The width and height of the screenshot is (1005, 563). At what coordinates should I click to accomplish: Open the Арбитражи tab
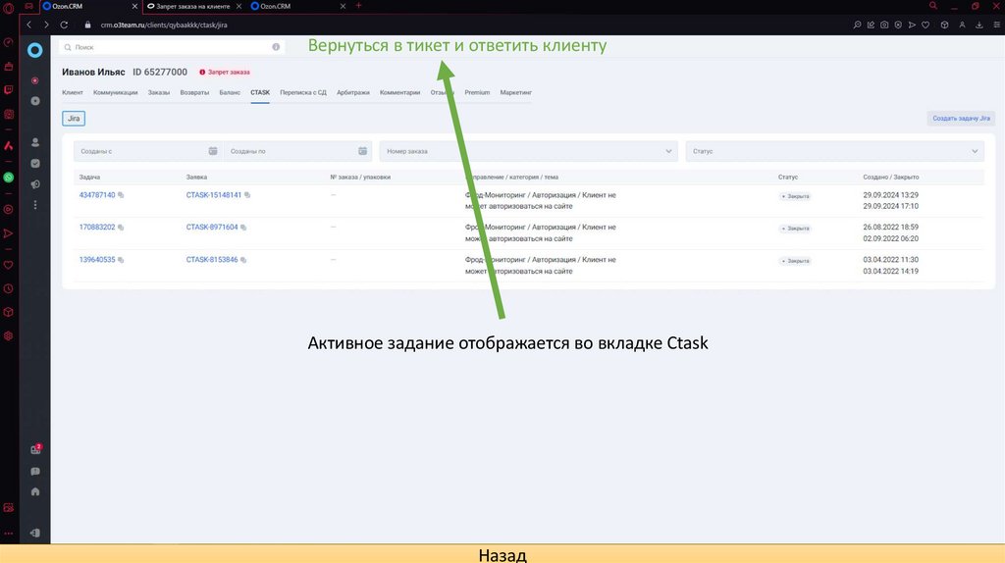(353, 93)
